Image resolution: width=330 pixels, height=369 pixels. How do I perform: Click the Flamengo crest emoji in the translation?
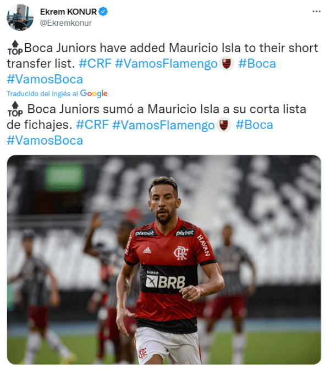point(224,125)
